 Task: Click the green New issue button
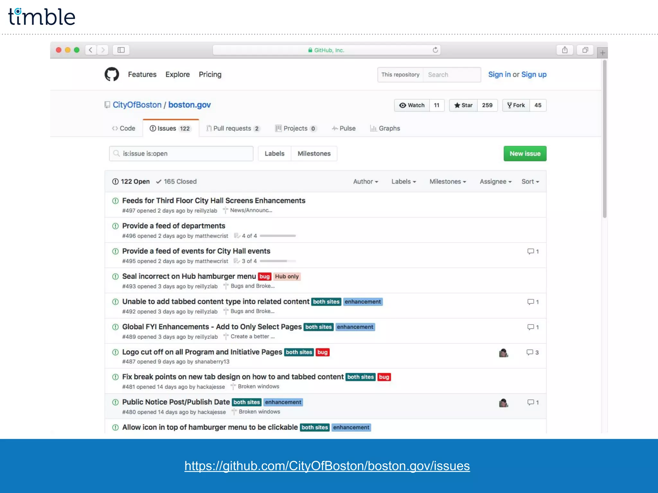pos(525,153)
